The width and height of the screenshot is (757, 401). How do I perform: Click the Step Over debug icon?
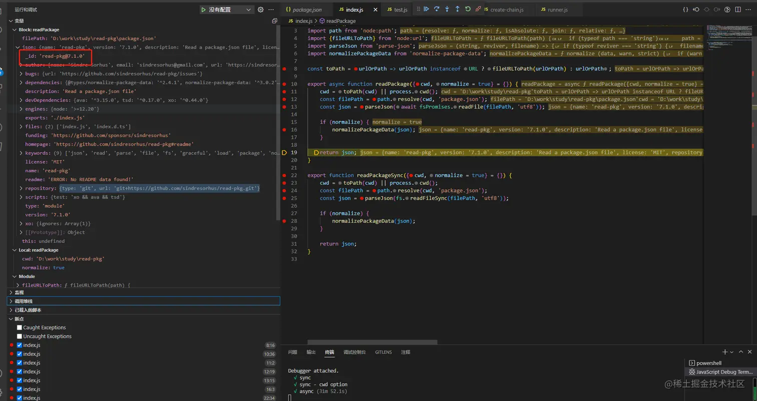point(437,9)
